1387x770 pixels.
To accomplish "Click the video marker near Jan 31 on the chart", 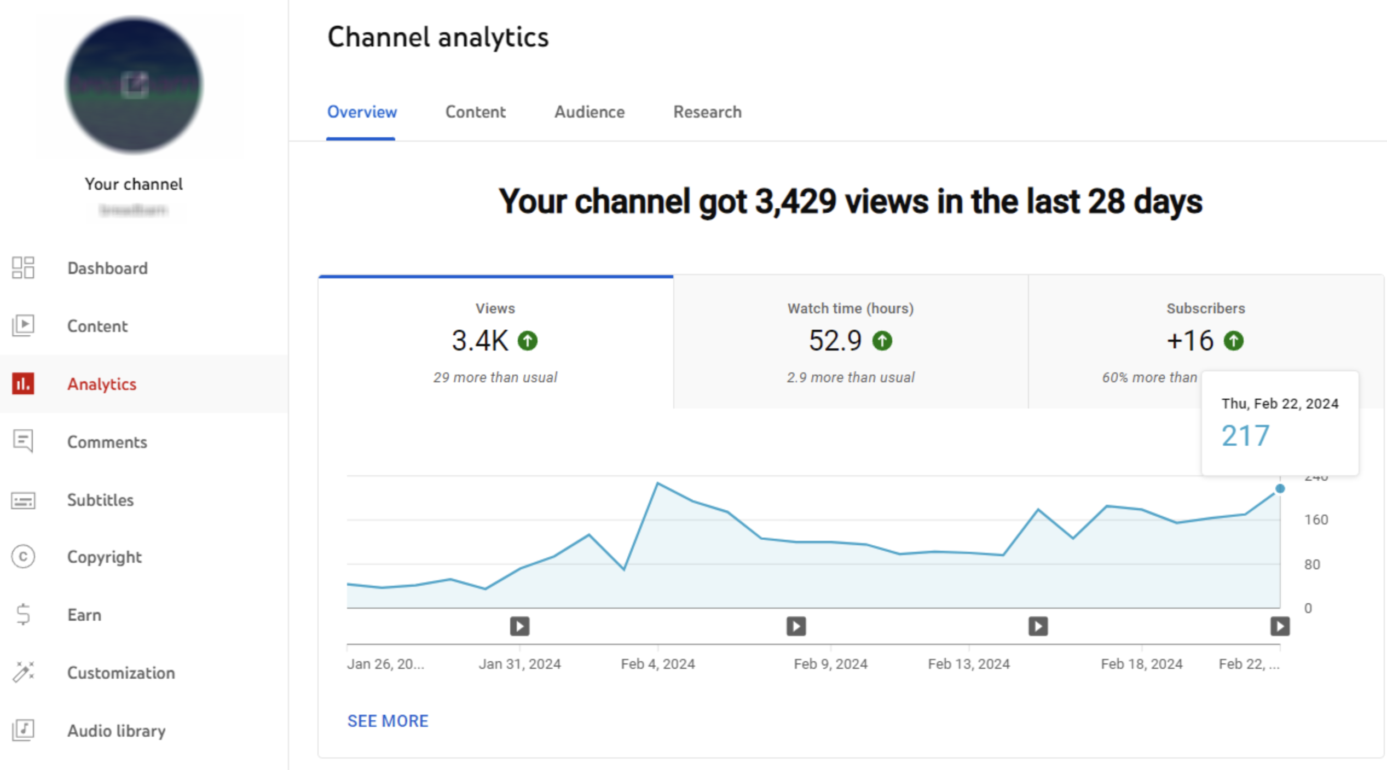I will 519,626.
